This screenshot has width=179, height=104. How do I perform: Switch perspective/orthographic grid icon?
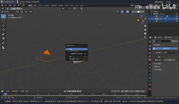145,37
